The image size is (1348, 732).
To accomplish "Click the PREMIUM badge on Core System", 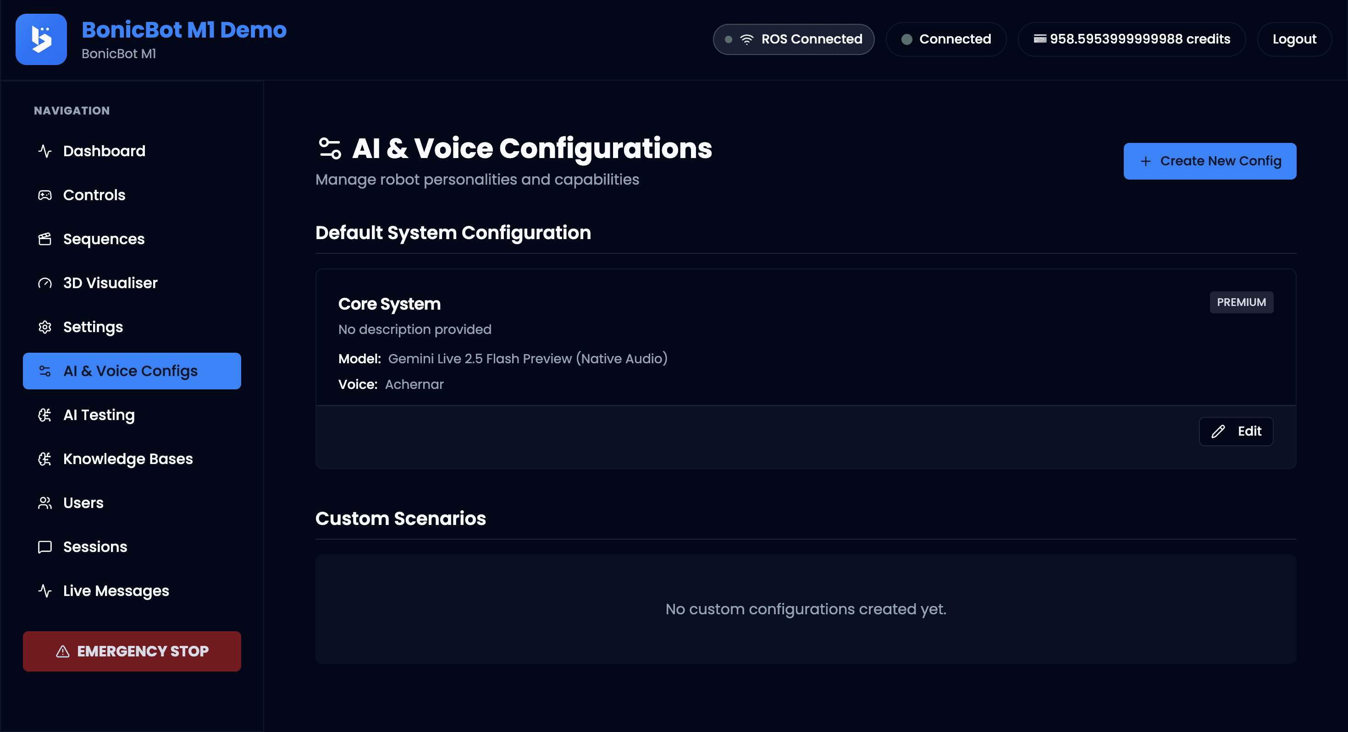I will pos(1241,302).
